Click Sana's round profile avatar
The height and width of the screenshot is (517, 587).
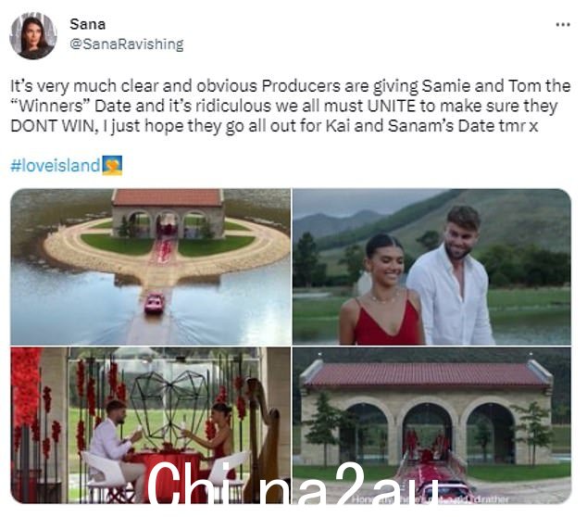(33, 35)
